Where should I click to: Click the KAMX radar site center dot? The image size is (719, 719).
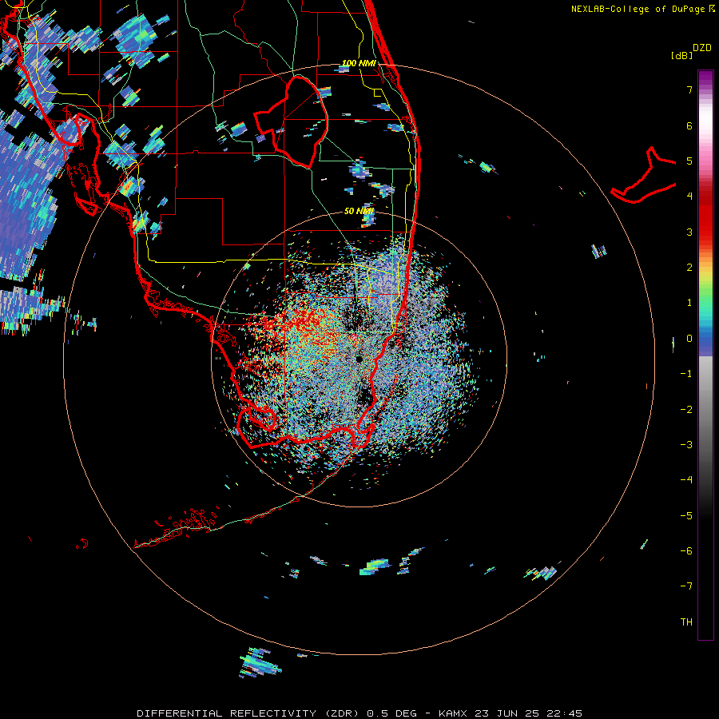[x=359, y=359]
